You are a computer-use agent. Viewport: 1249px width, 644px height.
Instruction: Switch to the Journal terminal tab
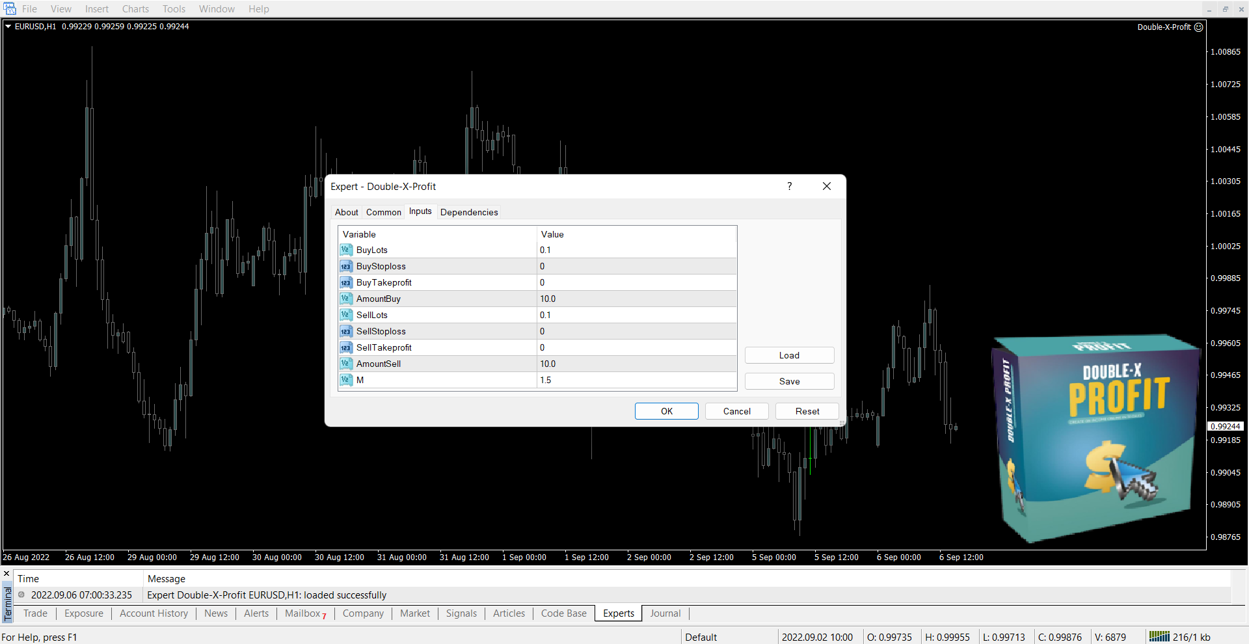(x=665, y=613)
